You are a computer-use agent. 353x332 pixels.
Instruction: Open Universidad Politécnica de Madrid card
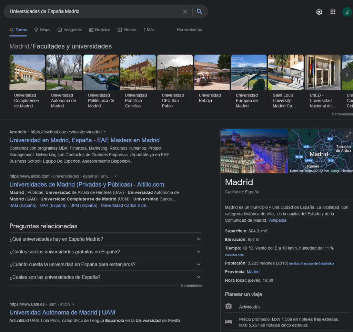point(101,82)
